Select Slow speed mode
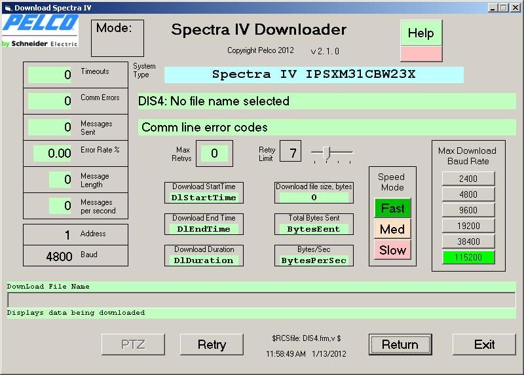The height and width of the screenshot is (375, 524). coord(392,250)
